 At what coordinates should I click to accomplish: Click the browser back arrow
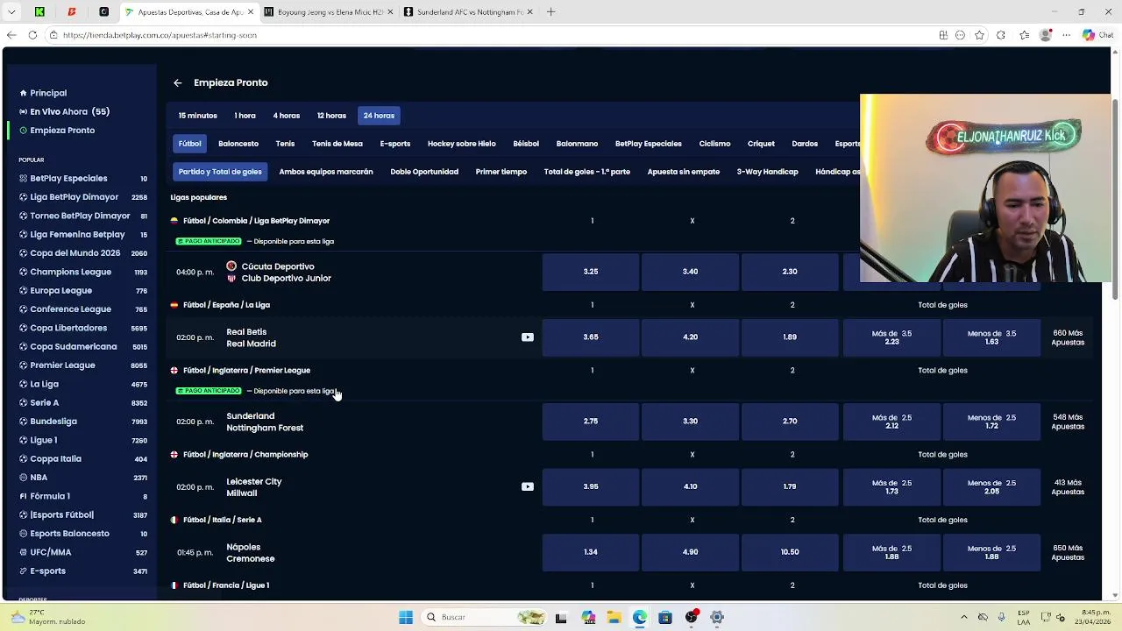11,35
